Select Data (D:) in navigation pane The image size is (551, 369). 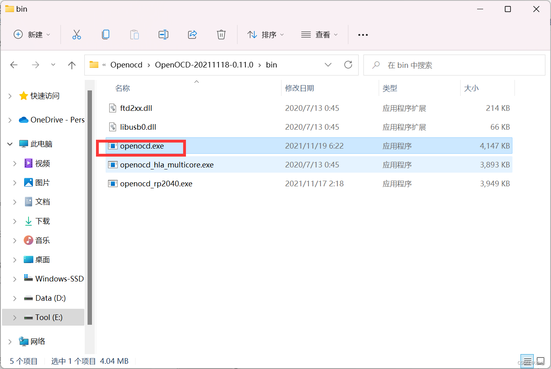pyautogui.click(x=51, y=298)
